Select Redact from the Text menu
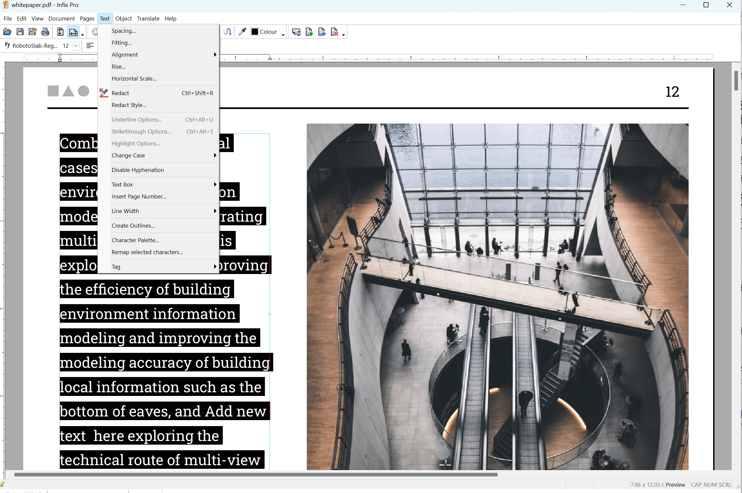This screenshot has height=493, width=742. tap(120, 93)
